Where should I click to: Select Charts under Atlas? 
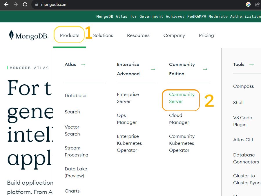click(72, 191)
